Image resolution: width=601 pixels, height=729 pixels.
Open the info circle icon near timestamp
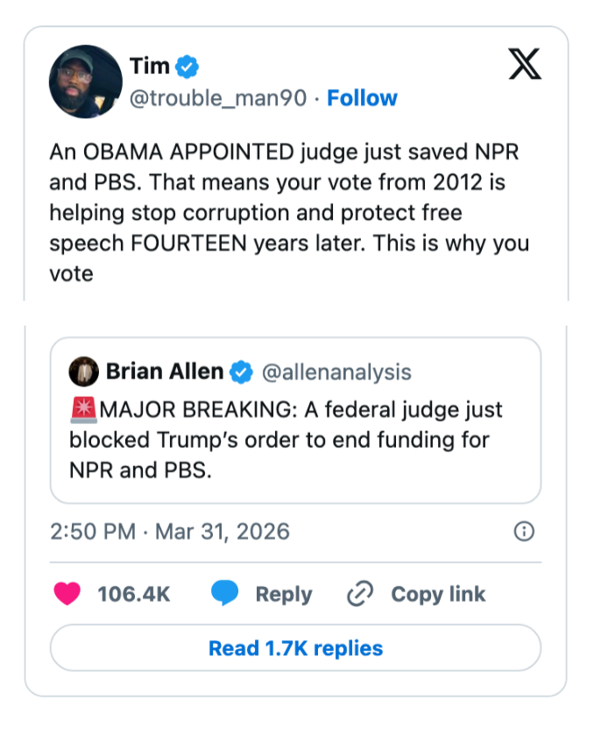(x=524, y=531)
